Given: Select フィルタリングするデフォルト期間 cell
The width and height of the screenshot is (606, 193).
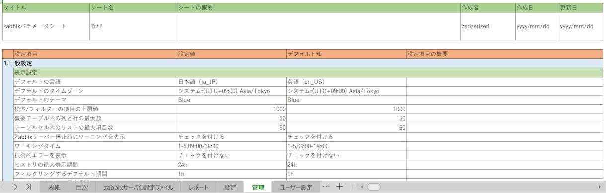Looking at the screenshot, I should click(x=95, y=174).
